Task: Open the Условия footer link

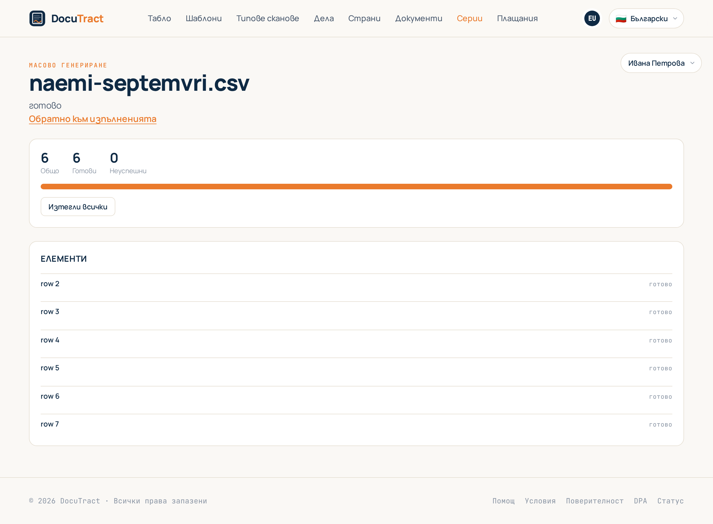Action: click(540, 501)
